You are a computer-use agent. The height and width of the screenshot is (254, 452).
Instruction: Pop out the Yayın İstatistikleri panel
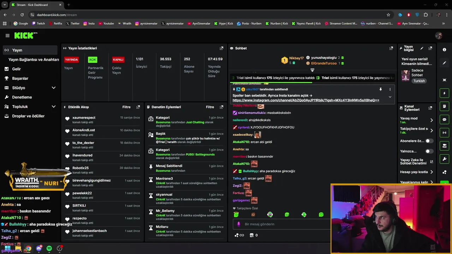(x=221, y=48)
